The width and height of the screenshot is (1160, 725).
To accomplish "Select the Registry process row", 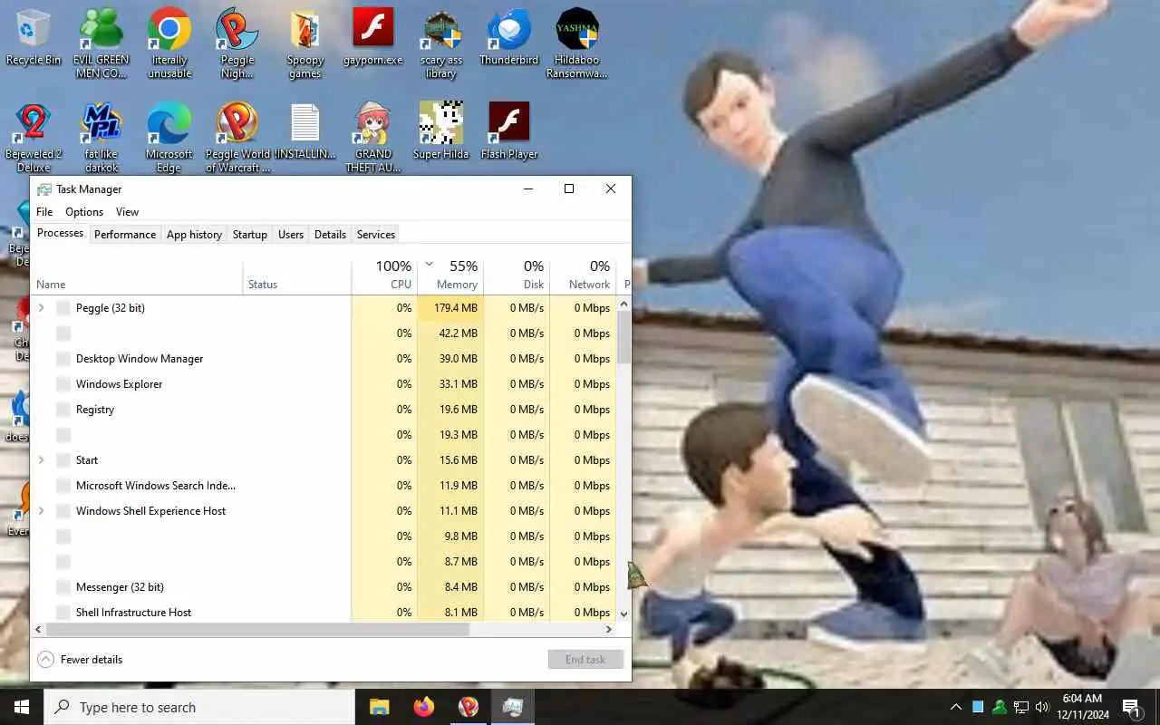I will pyautogui.click(x=324, y=410).
